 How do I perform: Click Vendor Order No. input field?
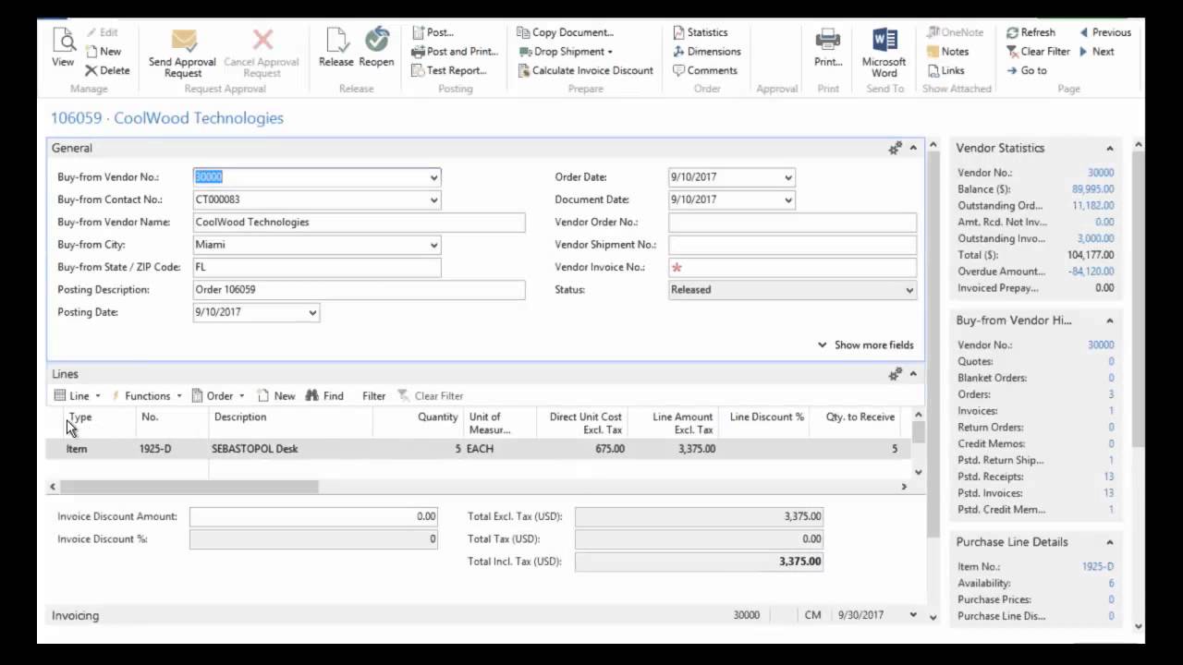(792, 222)
